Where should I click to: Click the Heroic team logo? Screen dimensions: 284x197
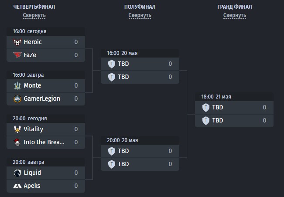click(x=17, y=42)
